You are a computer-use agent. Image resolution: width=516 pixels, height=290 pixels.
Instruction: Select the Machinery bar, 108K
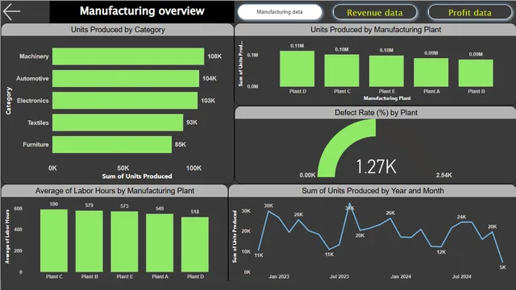[128, 56]
